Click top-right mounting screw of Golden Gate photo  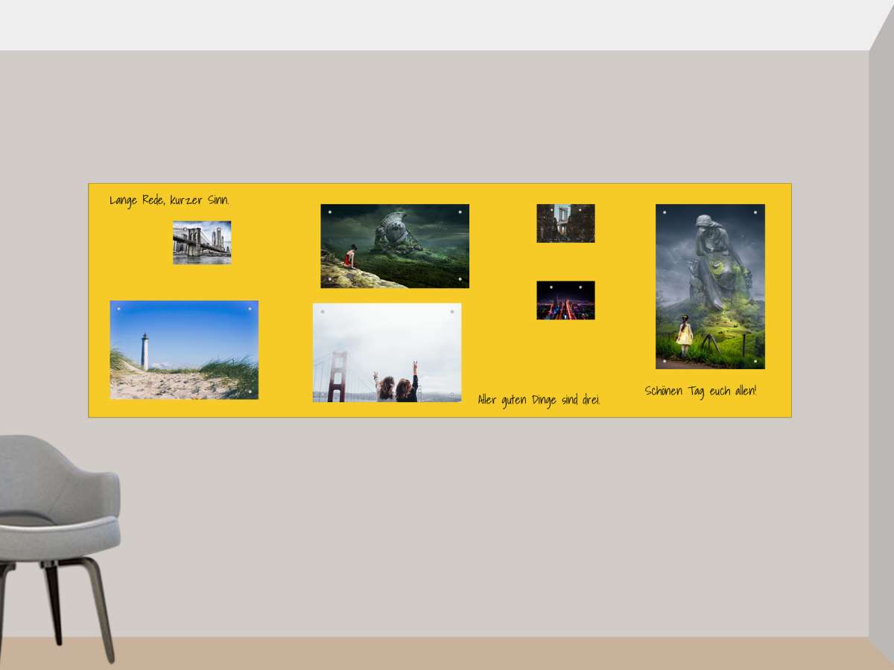tap(452, 312)
